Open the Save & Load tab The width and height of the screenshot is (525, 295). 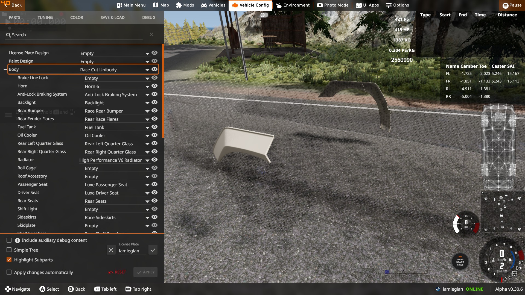112,17
